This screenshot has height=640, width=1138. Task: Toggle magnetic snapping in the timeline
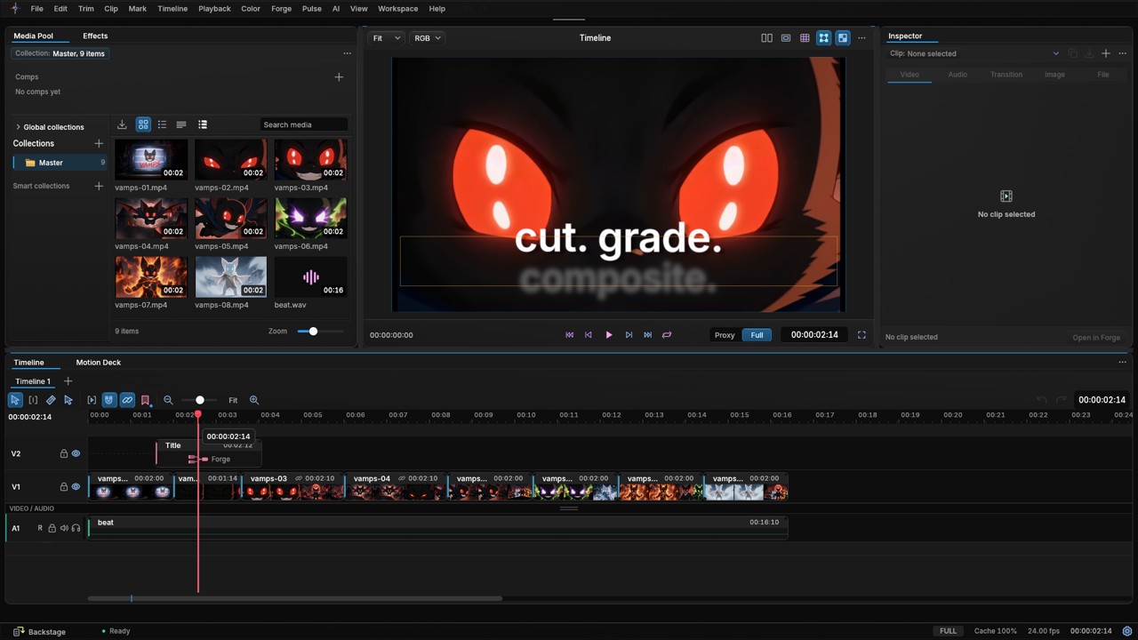(x=108, y=400)
